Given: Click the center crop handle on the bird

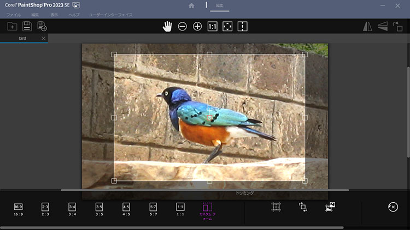Looking at the screenshot, I should 209,117.
